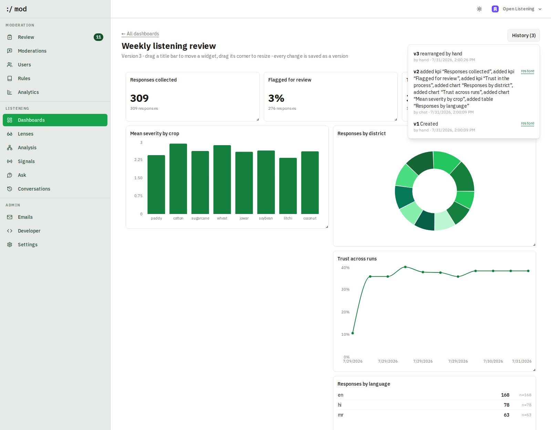Click the 'Weekly listening review' dashboard title
The image size is (551, 430).
[x=169, y=46]
